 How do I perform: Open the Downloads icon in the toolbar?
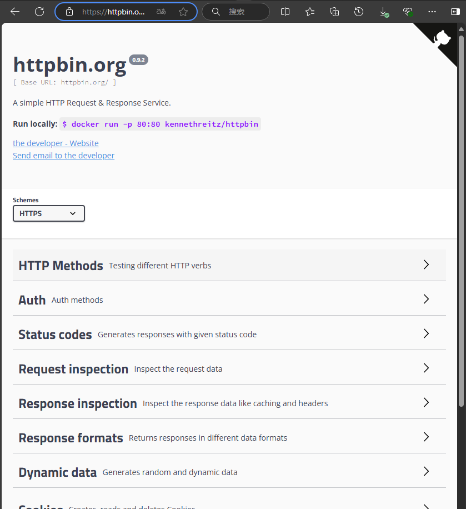384,12
